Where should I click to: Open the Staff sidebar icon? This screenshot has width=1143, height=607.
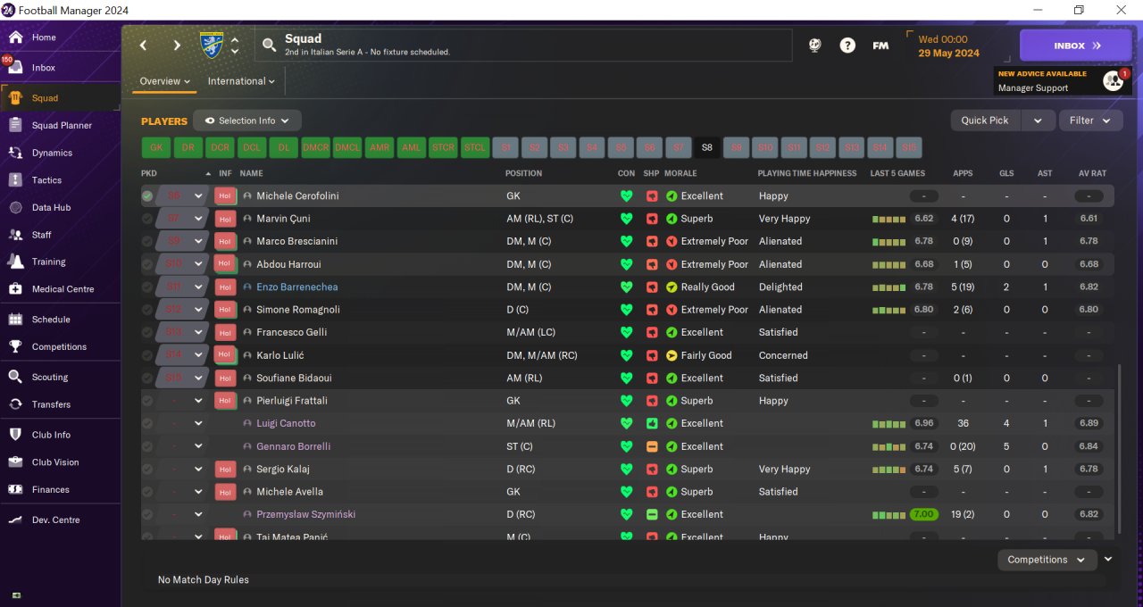pyautogui.click(x=15, y=235)
